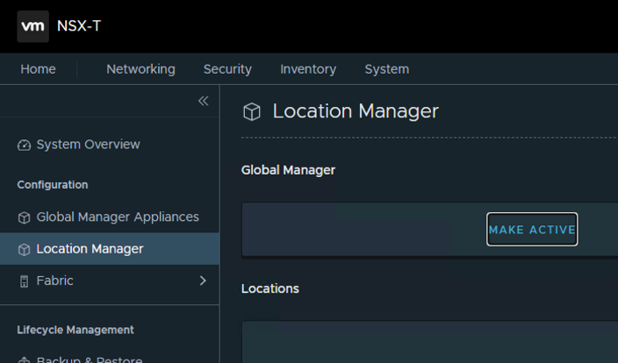Select Location Manager in the sidebar

(110, 249)
